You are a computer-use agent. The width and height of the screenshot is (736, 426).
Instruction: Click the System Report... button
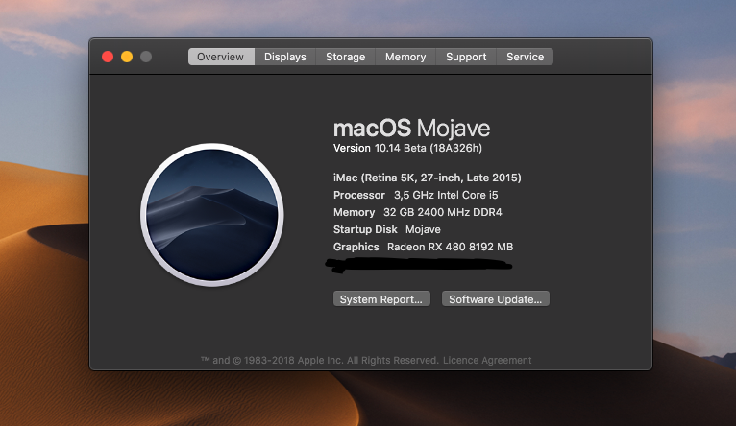pos(381,299)
